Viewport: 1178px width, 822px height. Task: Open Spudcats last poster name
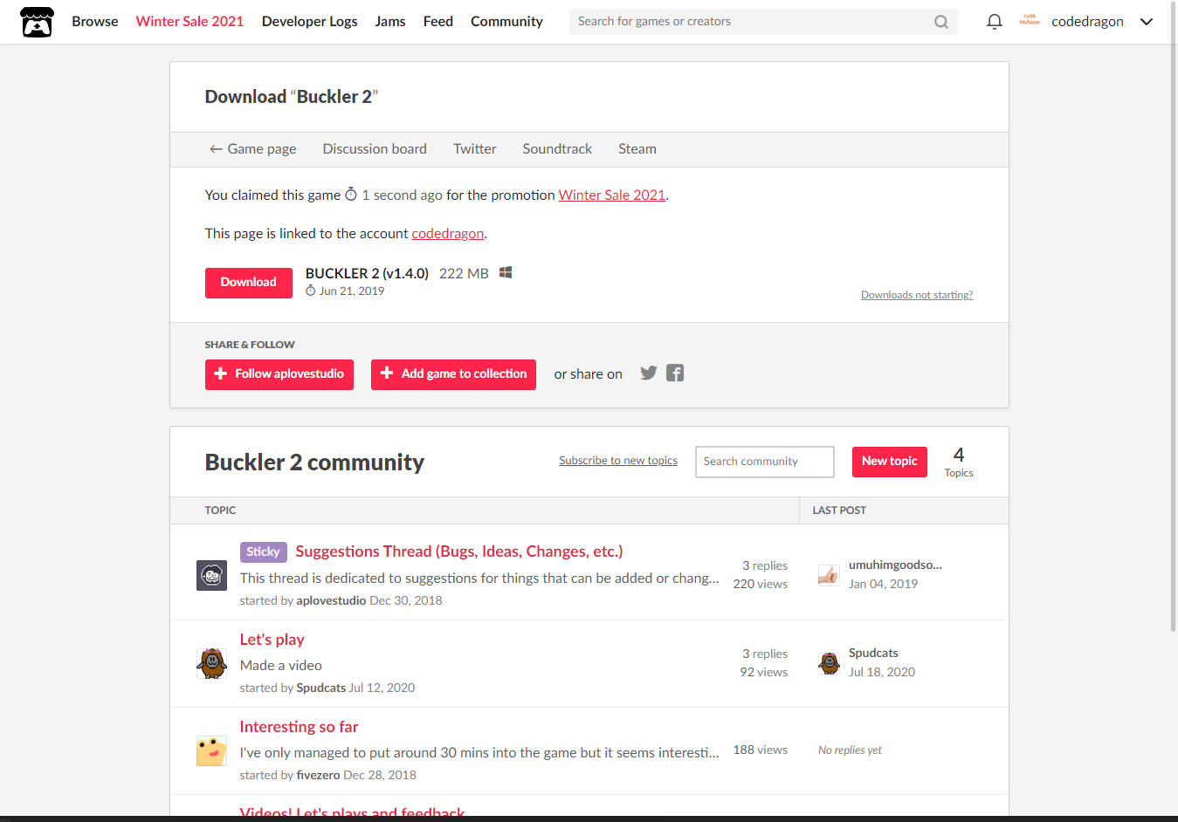(873, 653)
